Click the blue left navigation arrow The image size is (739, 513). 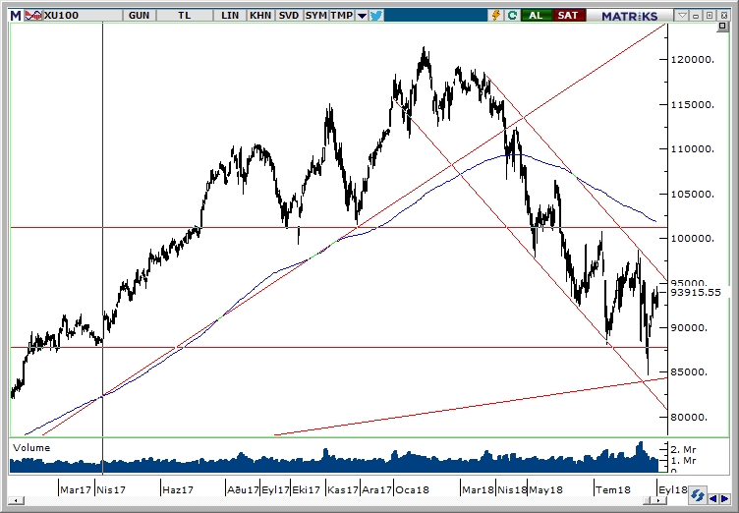click(x=713, y=499)
